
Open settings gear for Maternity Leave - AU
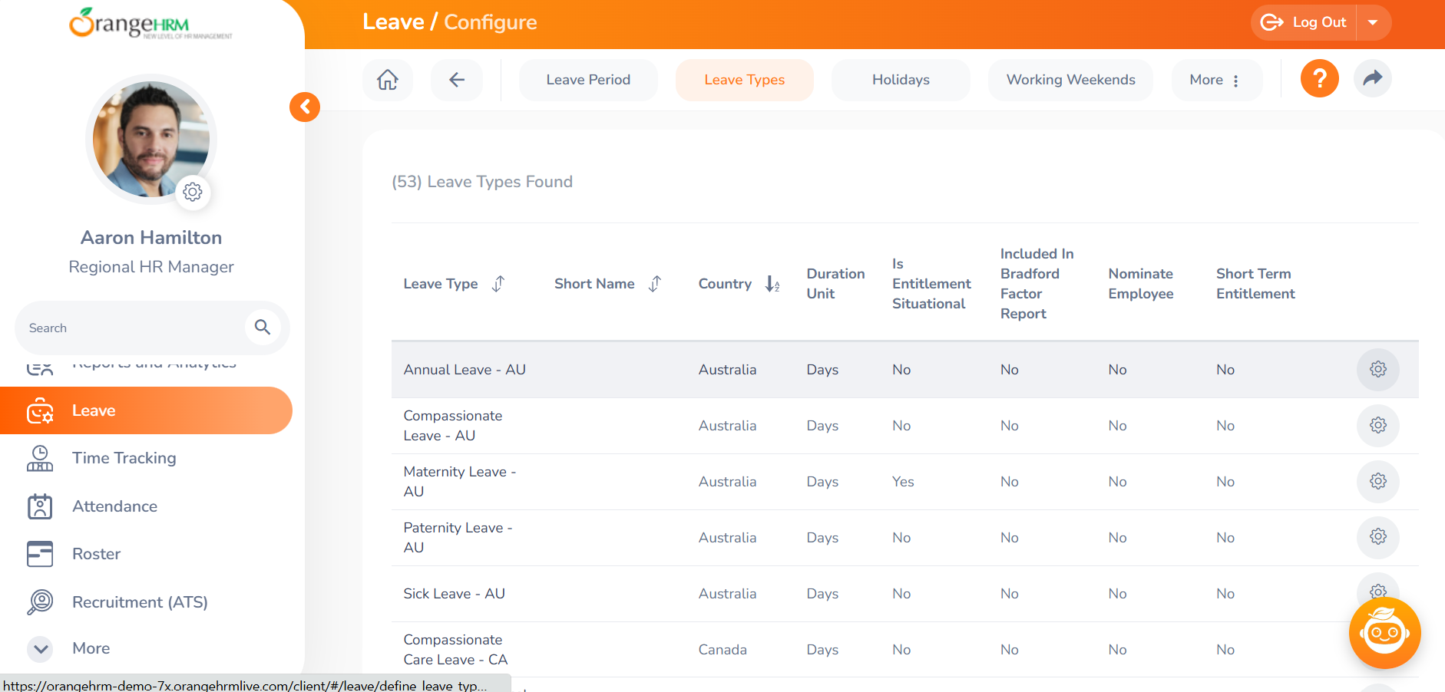tap(1377, 482)
